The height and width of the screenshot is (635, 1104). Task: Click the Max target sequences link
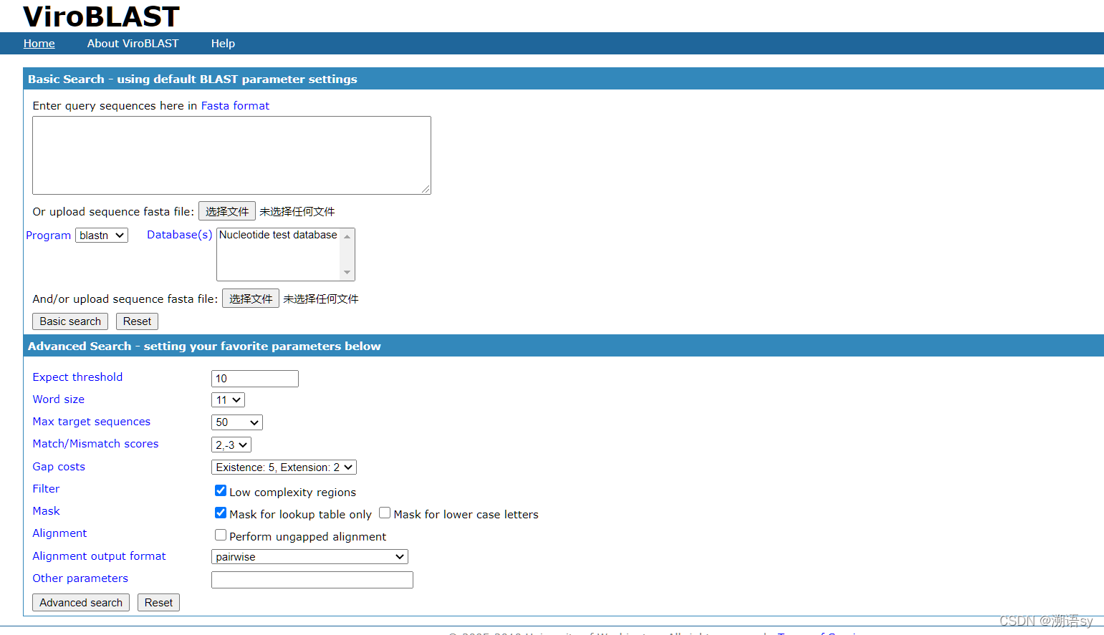pos(92,422)
